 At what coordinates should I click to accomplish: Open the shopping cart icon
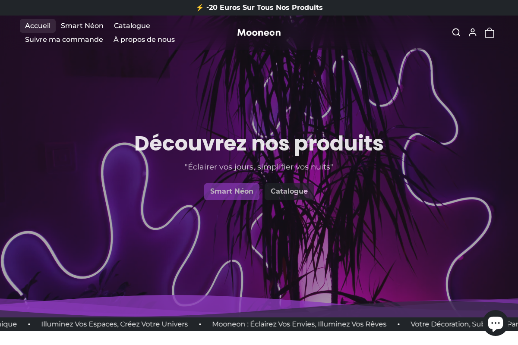point(489,32)
